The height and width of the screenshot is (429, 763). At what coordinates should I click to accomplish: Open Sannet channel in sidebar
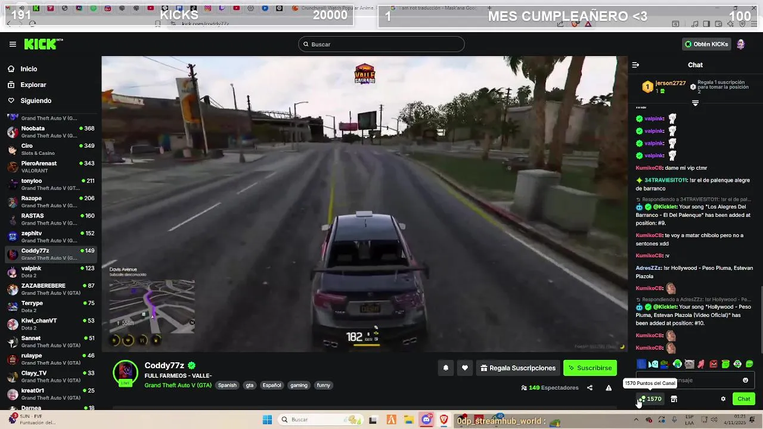[51, 342]
